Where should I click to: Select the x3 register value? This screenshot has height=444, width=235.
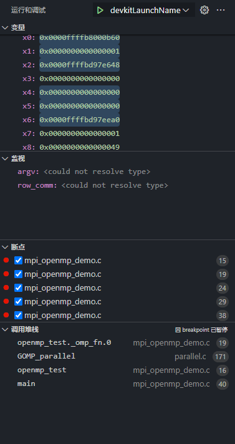[x=80, y=79]
